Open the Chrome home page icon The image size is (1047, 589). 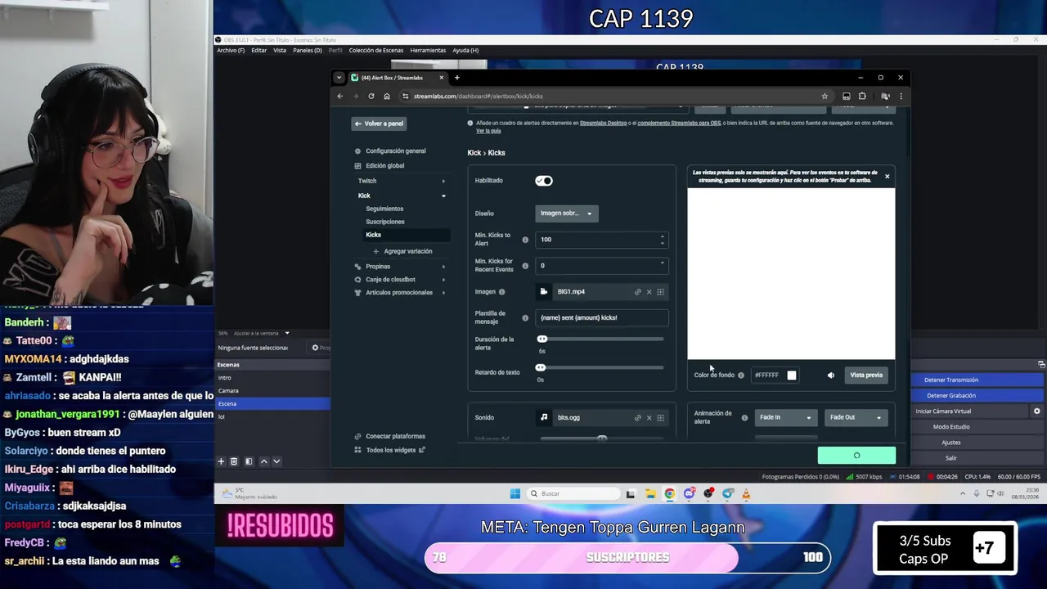coord(387,96)
